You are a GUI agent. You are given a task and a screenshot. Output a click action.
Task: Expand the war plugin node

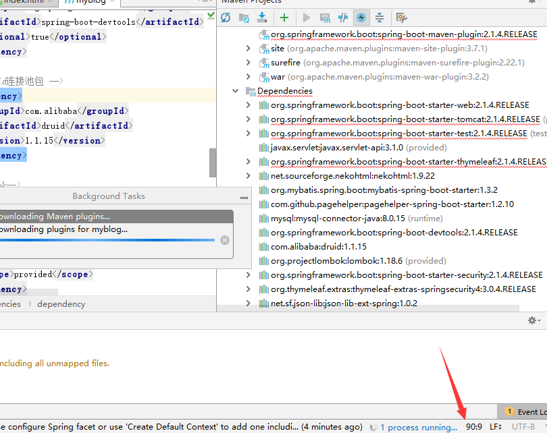click(248, 76)
